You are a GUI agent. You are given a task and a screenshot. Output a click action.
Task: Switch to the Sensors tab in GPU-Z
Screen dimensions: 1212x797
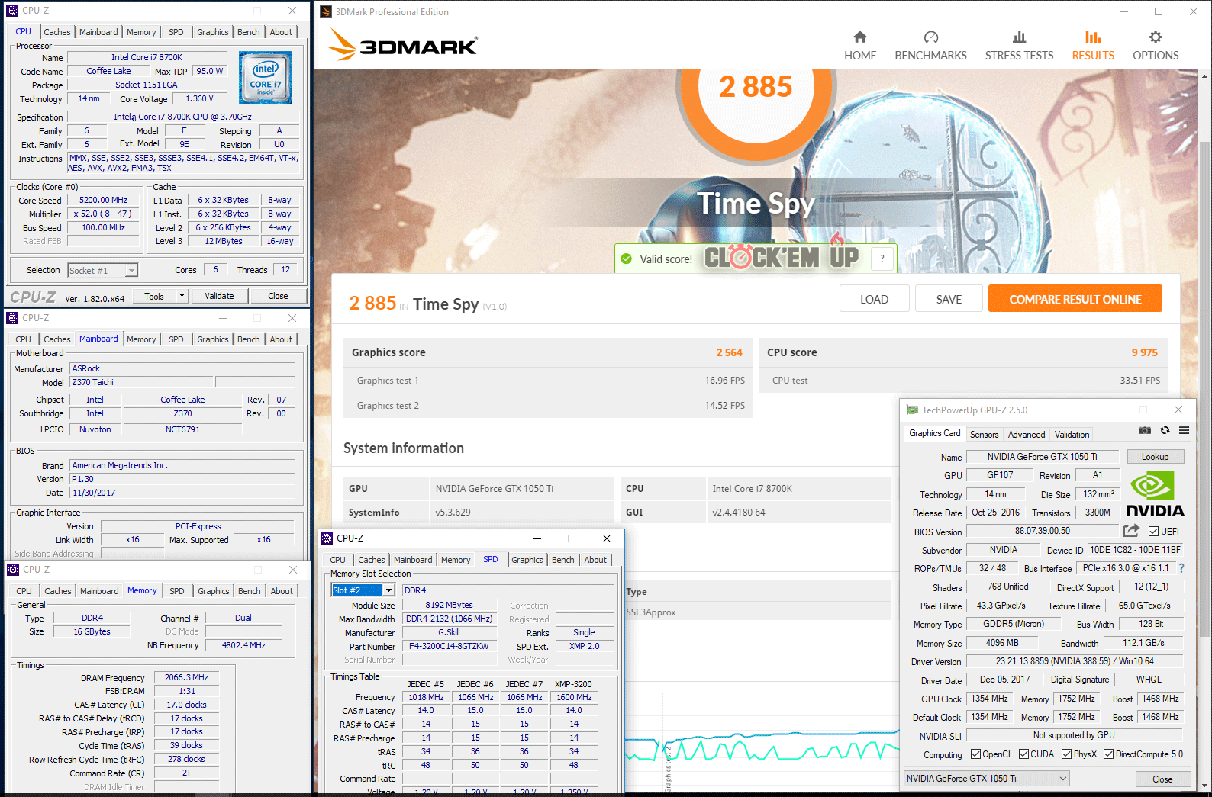(984, 435)
